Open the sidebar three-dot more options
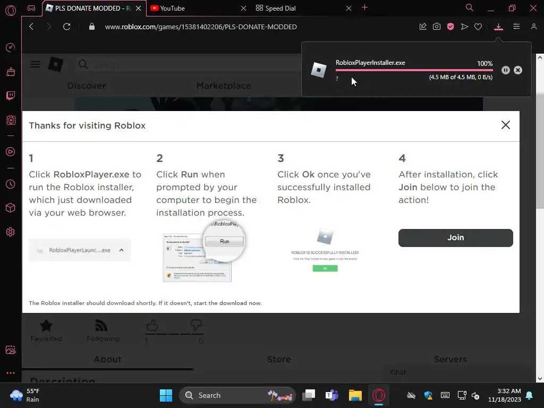544x408 pixels. point(11,373)
